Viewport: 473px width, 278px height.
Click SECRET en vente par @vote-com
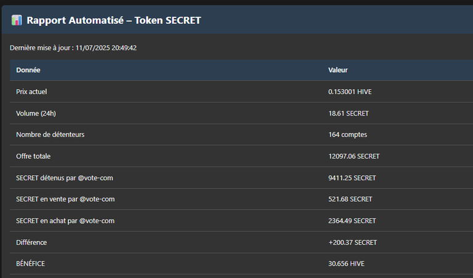pyautogui.click(x=65, y=199)
